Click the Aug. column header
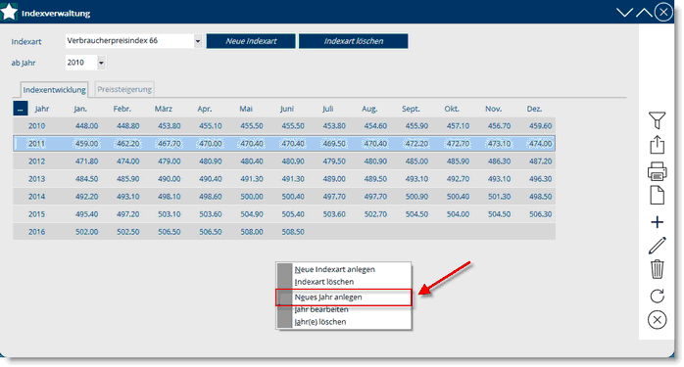Screen dimensions: 684x367 point(369,109)
